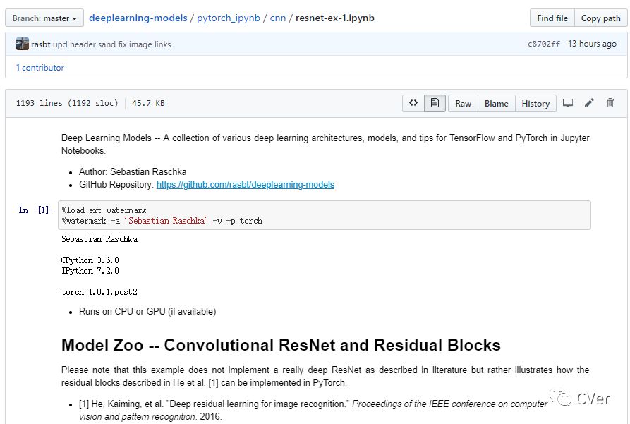Edit this file with pencil icon
Screen dimensions: 630x424
coord(589,103)
